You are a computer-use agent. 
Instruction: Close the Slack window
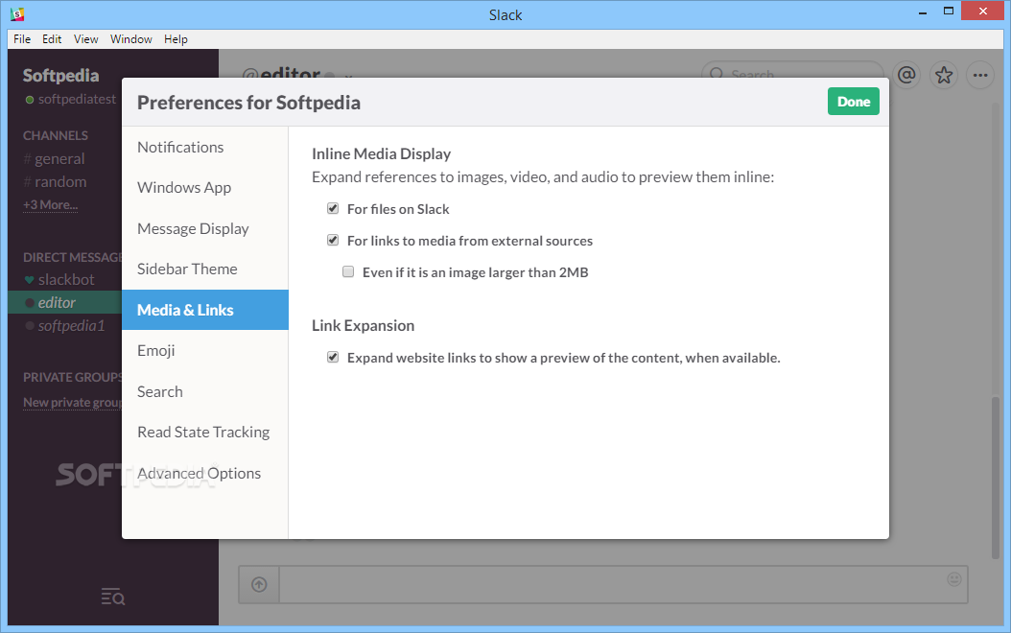click(x=982, y=11)
